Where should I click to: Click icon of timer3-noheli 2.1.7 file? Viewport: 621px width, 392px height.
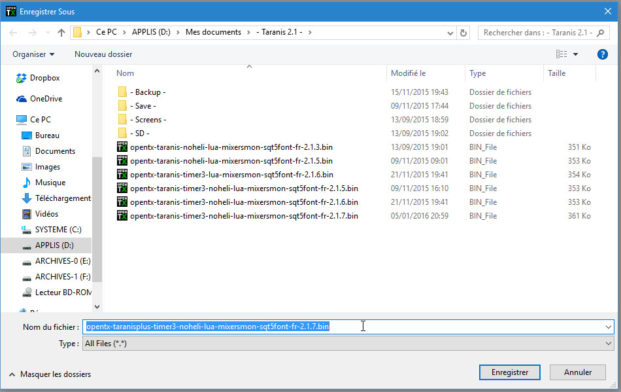tap(122, 215)
